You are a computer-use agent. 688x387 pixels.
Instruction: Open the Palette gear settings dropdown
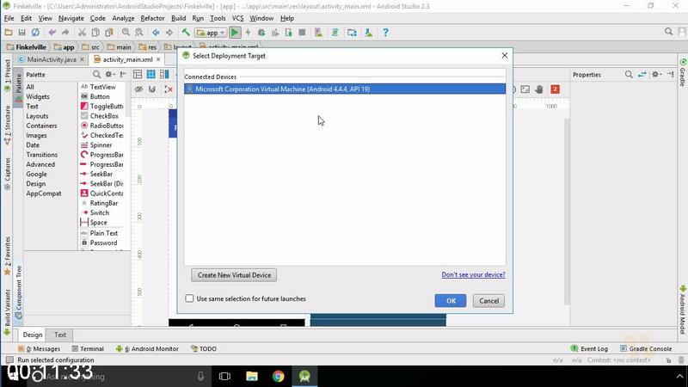(110, 75)
